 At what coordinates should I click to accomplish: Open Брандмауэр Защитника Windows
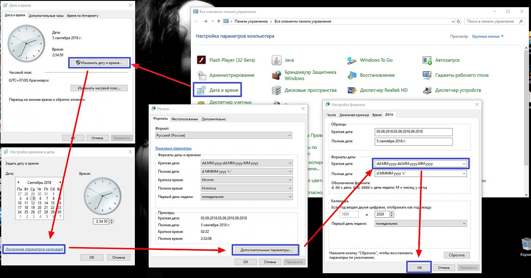click(304, 75)
